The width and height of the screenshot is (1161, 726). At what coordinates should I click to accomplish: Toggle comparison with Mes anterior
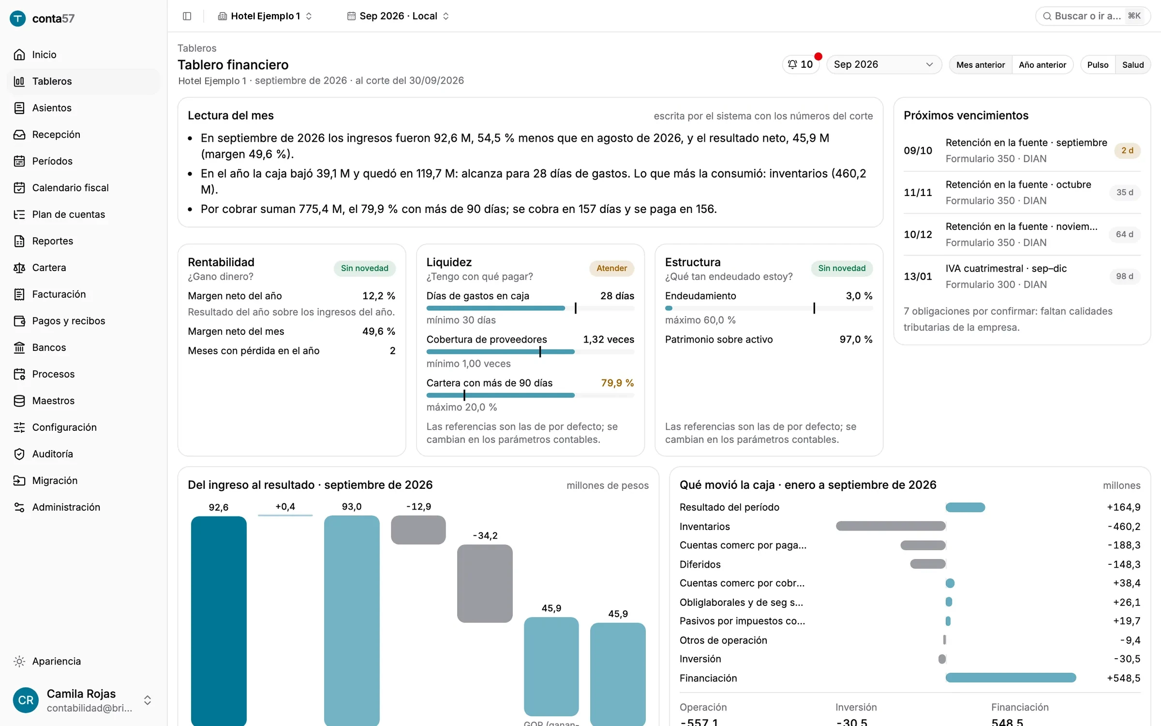point(981,65)
